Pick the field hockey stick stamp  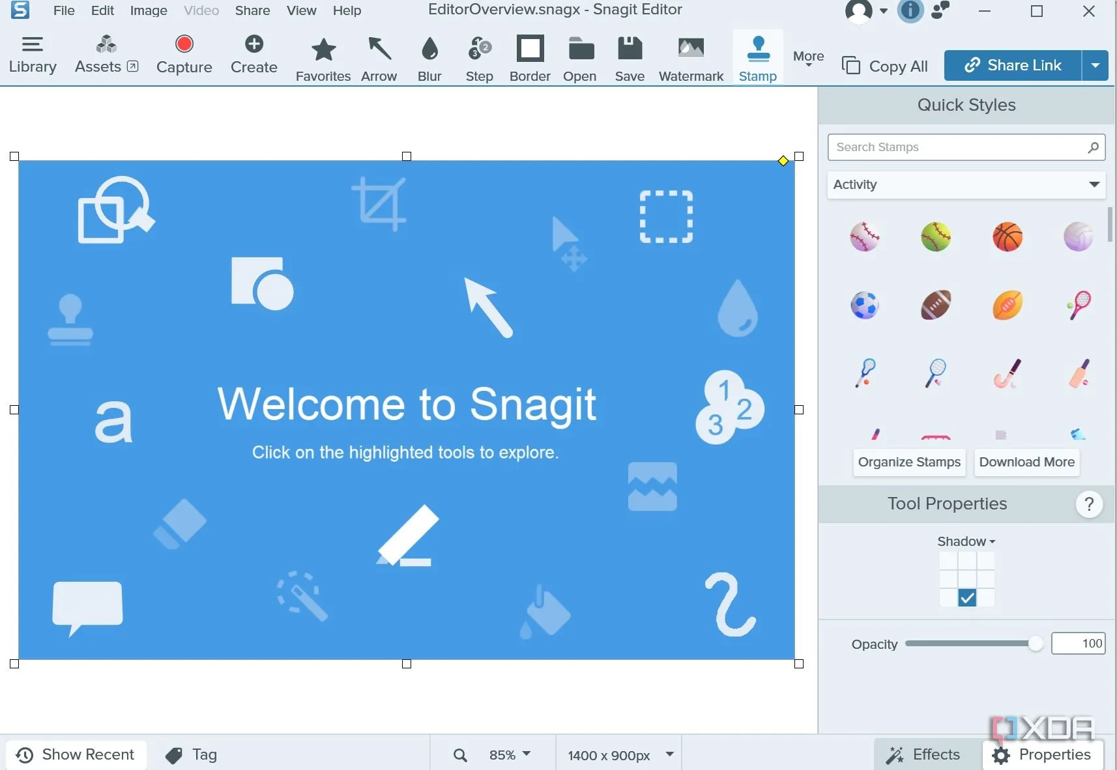coord(1008,373)
